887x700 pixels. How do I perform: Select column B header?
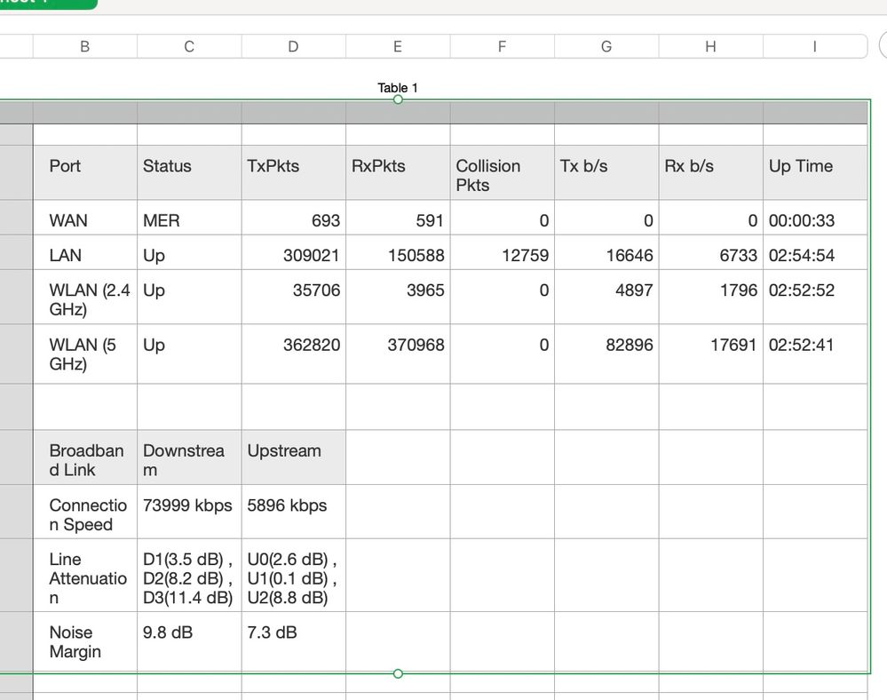84,46
